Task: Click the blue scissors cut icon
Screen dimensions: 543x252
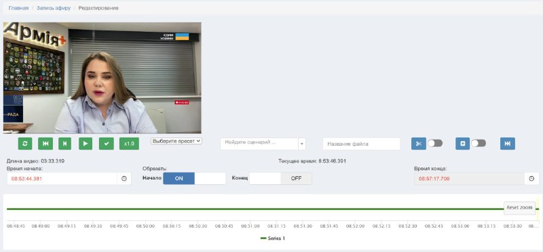Action: point(419,144)
